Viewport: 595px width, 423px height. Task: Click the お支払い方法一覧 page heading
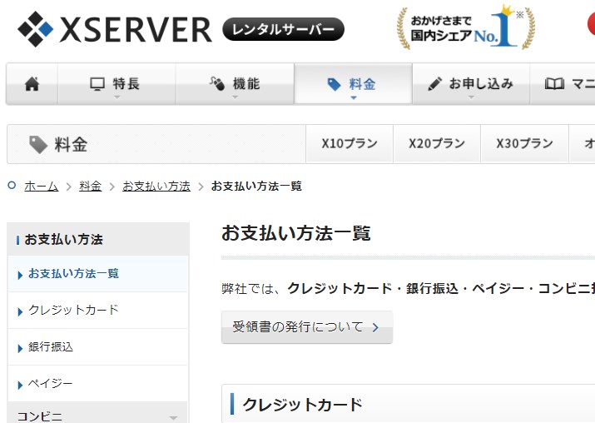click(296, 233)
